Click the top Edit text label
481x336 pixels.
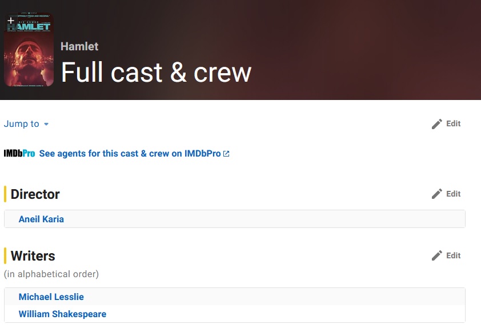[453, 123]
